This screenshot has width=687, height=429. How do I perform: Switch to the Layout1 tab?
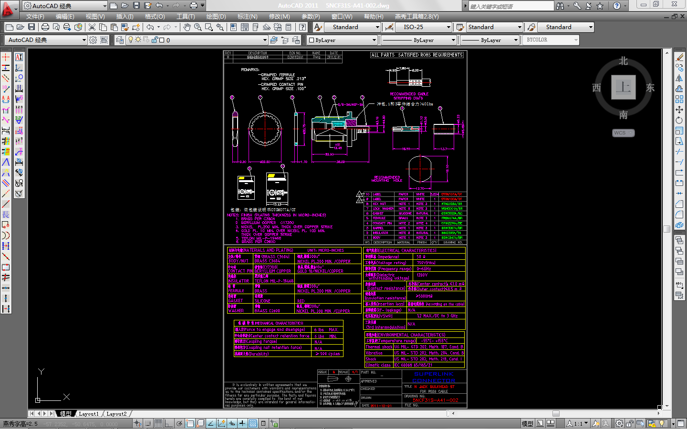coord(89,414)
